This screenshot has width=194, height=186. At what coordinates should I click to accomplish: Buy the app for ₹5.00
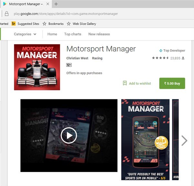coord(172,83)
